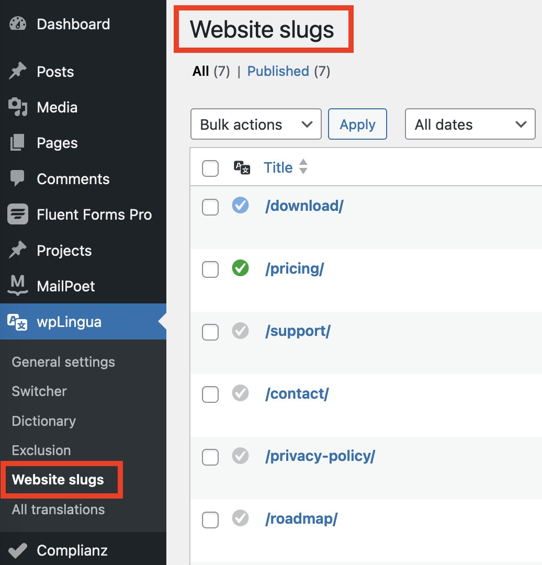Go to Pages in the sidebar
This screenshot has width=542, height=565.
click(x=58, y=143)
